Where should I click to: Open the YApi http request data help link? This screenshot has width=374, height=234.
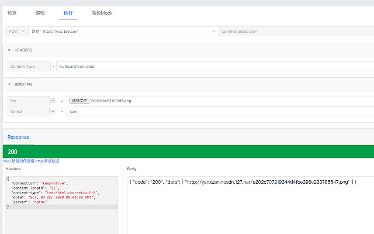30,161
